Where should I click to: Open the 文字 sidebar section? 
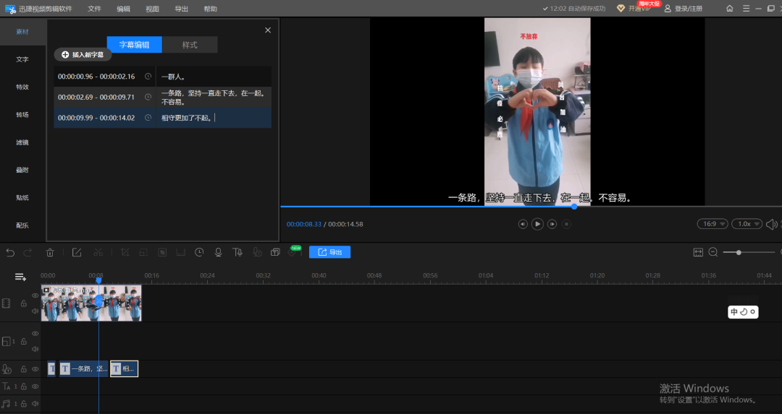[22, 59]
